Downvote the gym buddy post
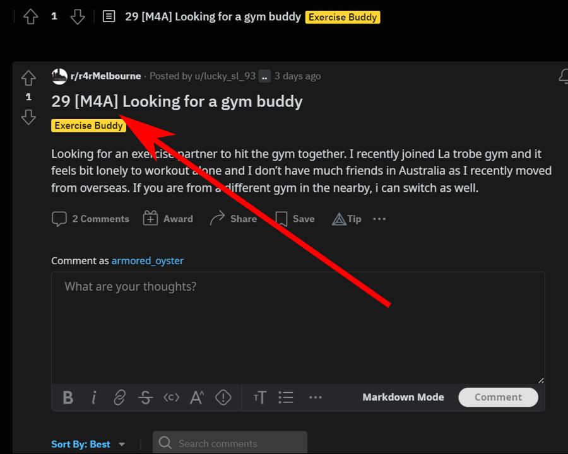Image resolution: width=568 pixels, height=454 pixels. click(28, 117)
